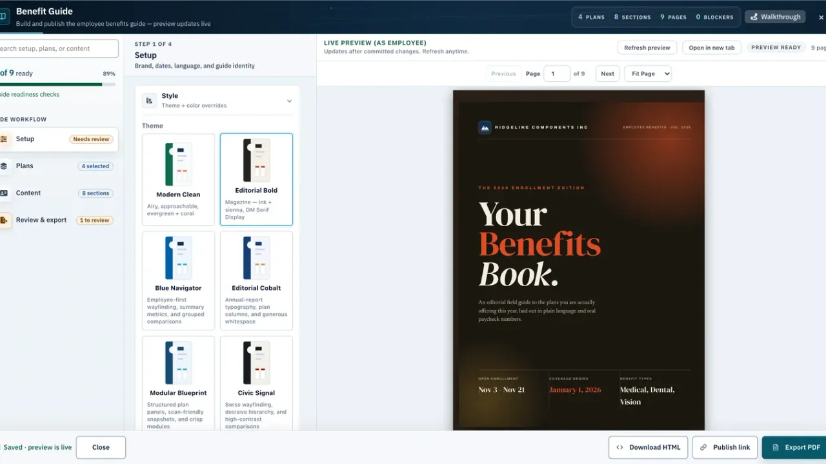Click the "Your Benefits Book." cover title

(x=540, y=244)
